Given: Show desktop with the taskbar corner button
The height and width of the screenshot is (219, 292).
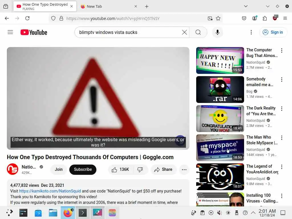Looking at the screenshot, I should point(283,213).
